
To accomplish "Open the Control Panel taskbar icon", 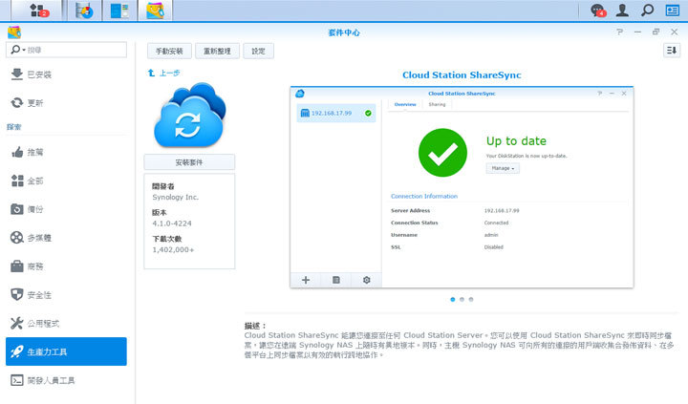I will point(119,11).
